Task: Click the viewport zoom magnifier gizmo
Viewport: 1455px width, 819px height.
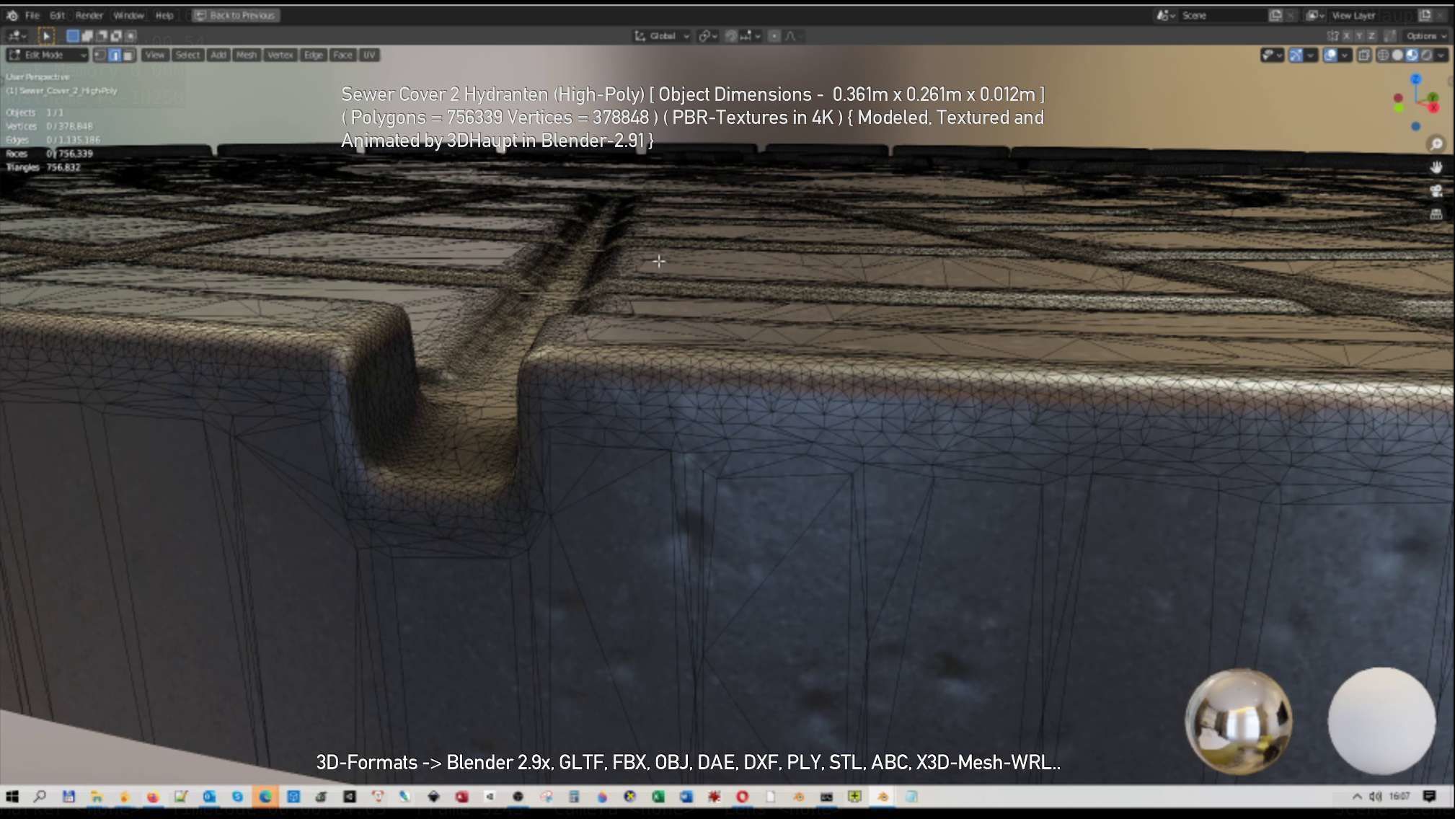Action: click(x=1436, y=144)
